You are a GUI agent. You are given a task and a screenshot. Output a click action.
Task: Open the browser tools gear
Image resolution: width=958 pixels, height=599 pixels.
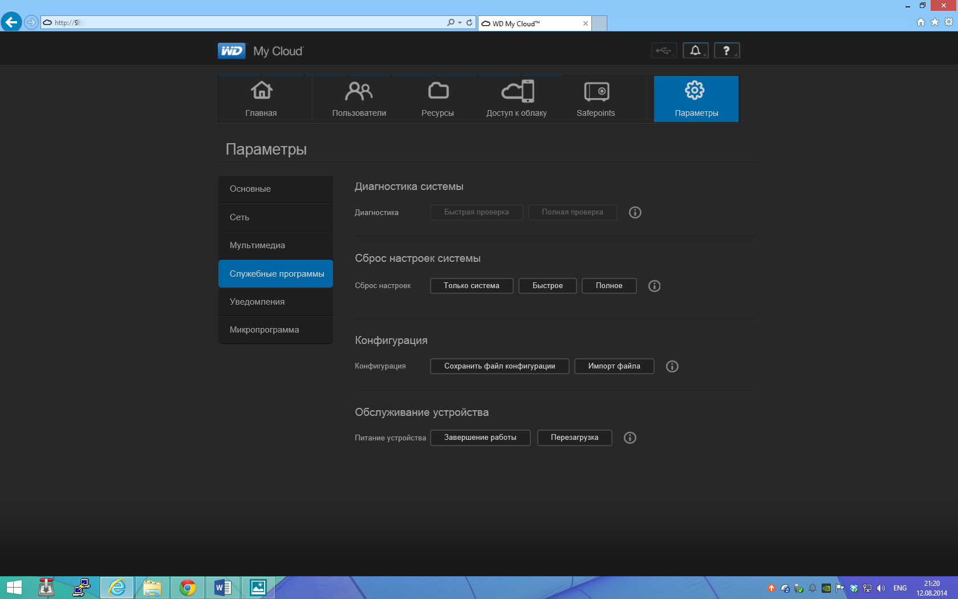949,22
